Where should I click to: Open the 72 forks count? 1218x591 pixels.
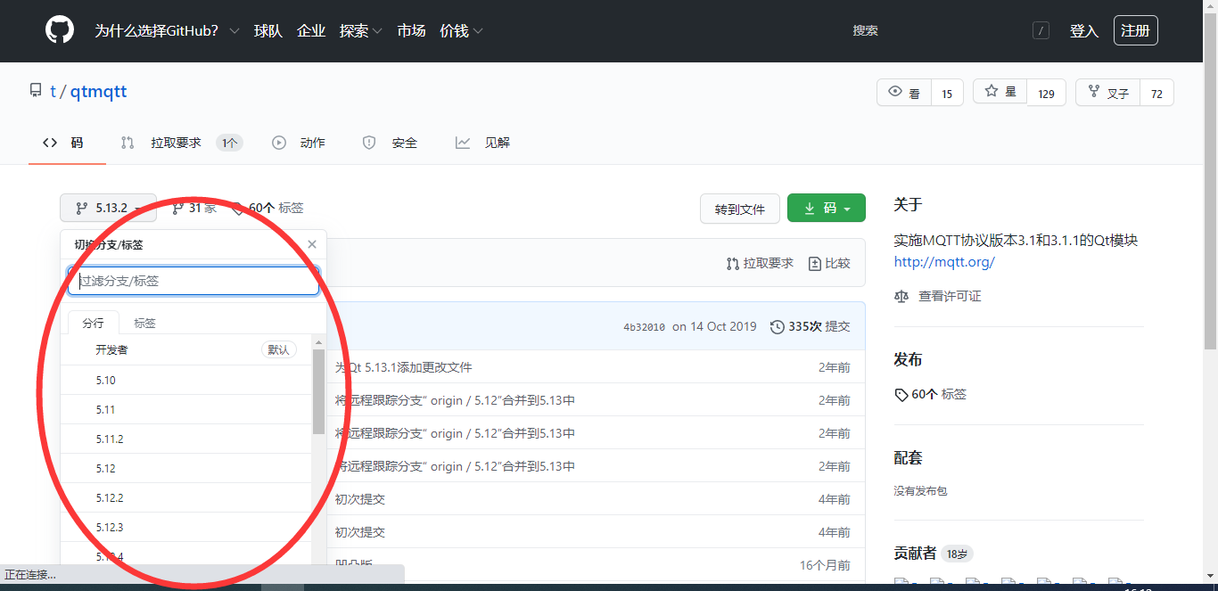(x=1156, y=93)
